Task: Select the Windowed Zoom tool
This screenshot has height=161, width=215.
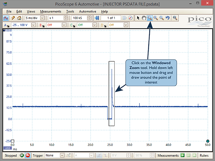Action: click(x=150, y=18)
